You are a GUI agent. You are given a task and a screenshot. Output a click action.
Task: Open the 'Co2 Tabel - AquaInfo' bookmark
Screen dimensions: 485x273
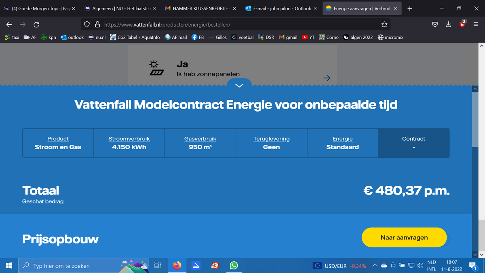tap(135, 37)
